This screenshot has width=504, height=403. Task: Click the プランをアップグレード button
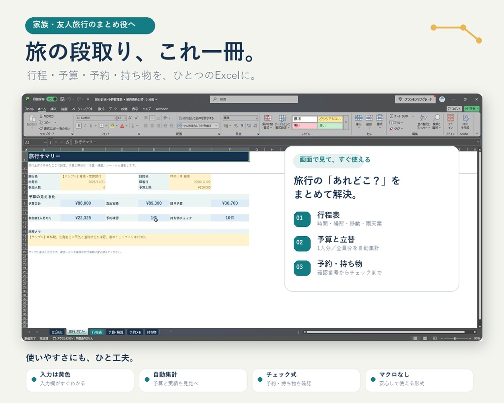tap(415, 99)
